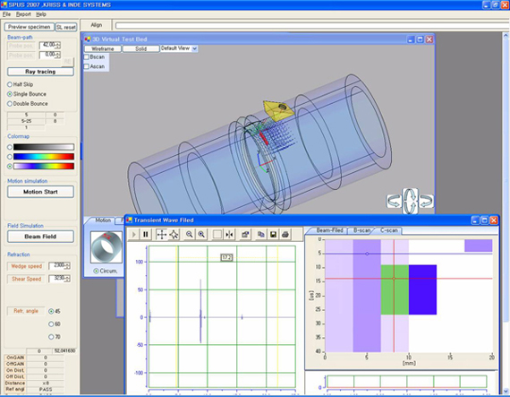This screenshot has height=397, width=510.
Task: Click the save floppy disk icon in chart toolbar
Action: click(273, 234)
